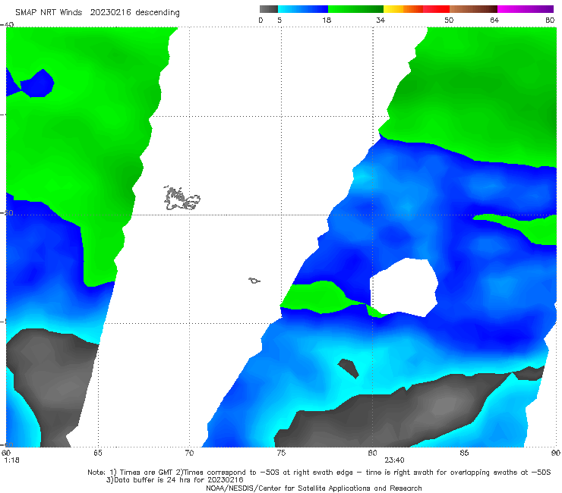Click the longitude label '75'
The width and height of the screenshot is (562, 493).
point(281,454)
